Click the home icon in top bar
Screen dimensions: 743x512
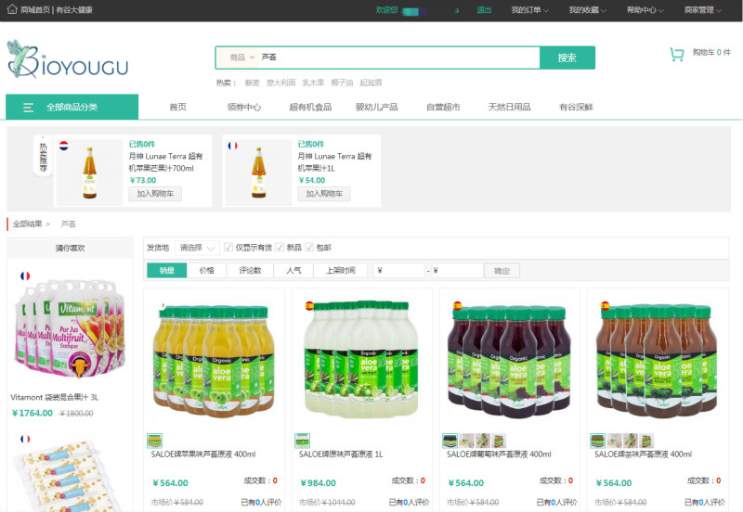[12, 9]
